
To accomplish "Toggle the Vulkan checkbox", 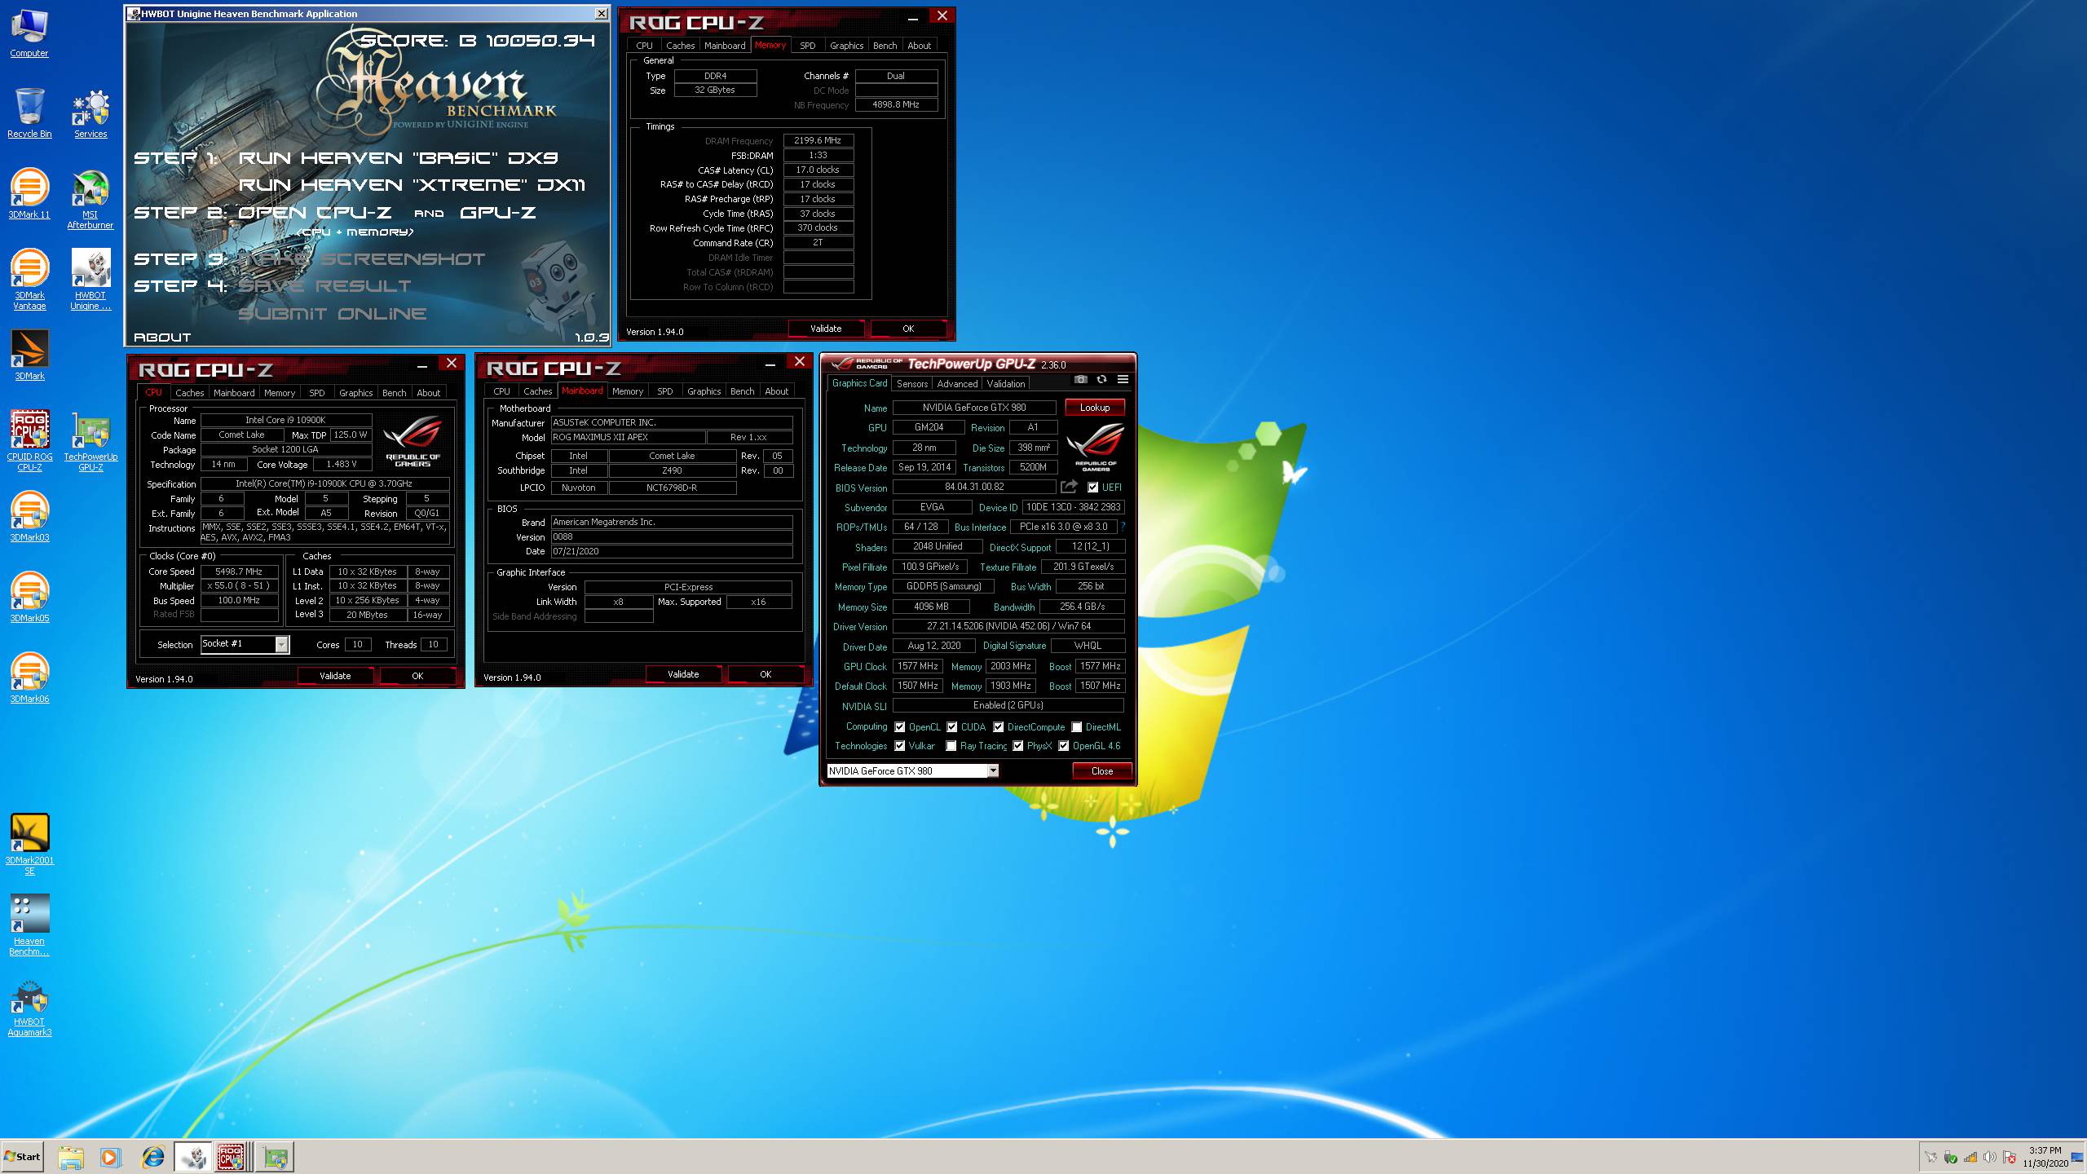I will 900,746.
